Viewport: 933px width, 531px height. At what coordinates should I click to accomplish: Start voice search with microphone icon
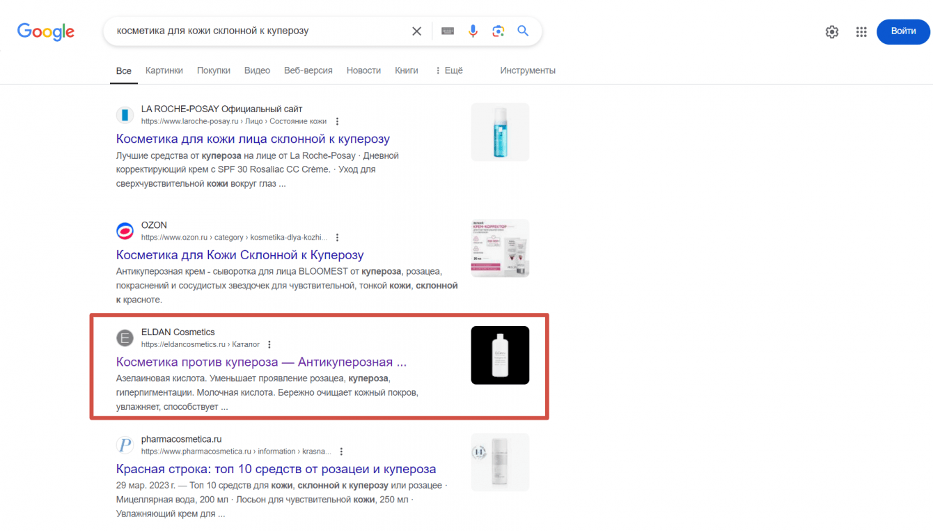[473, 31]
